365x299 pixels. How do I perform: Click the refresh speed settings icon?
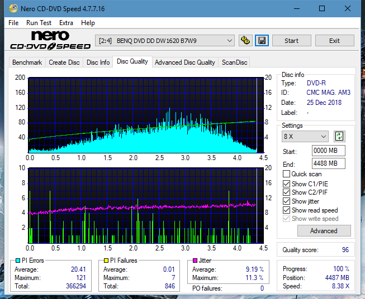pos(339,136)
